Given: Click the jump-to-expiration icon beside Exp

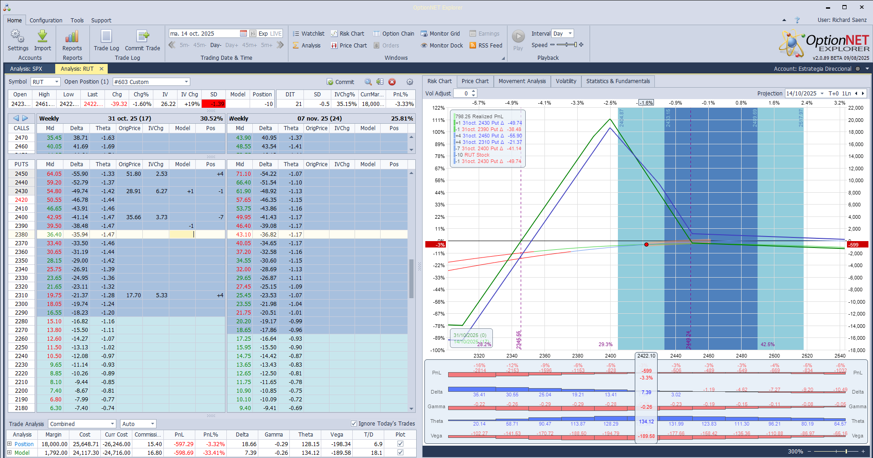Looking at the screenshot, I should pyautogui.click(x=253, y=33).
